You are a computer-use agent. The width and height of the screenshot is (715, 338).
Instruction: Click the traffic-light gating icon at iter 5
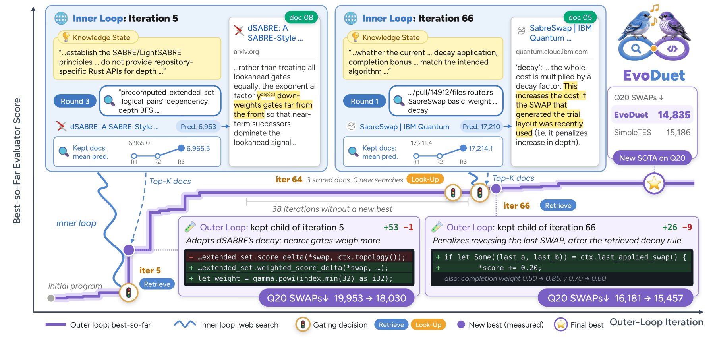(129, 293)
